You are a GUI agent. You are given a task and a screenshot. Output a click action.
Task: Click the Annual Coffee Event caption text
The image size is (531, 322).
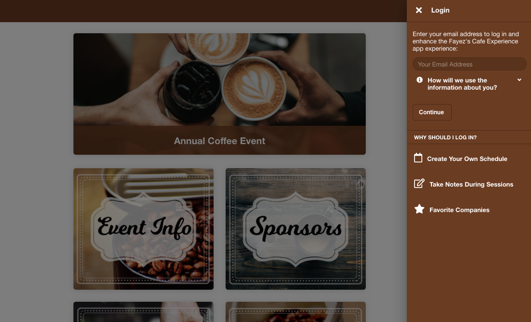pyautogui.click(x=219, y=141)
